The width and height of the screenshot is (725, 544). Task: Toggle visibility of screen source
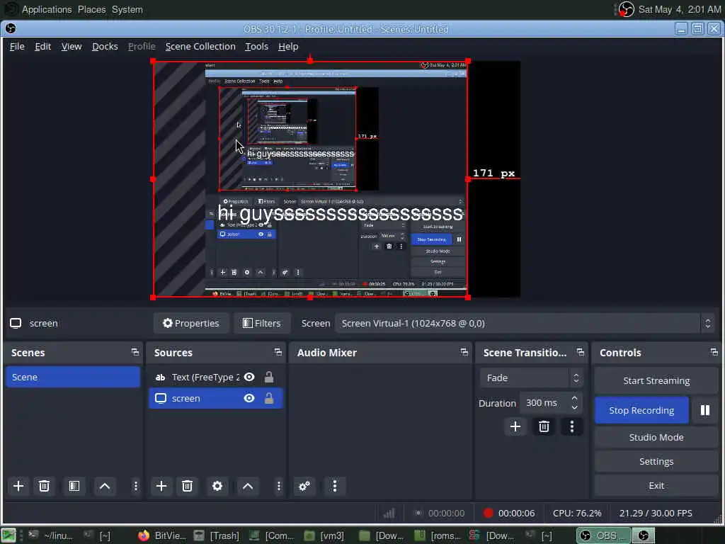tap(249, 398)
